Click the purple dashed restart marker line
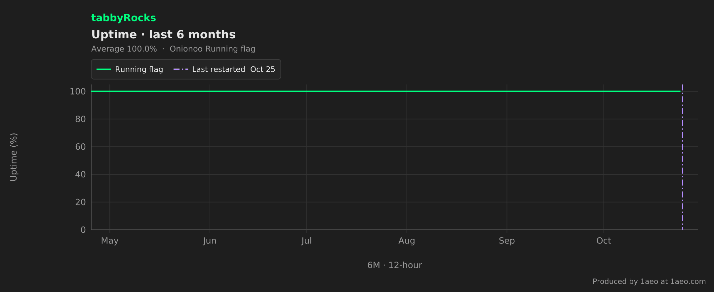 click(682, 157)
